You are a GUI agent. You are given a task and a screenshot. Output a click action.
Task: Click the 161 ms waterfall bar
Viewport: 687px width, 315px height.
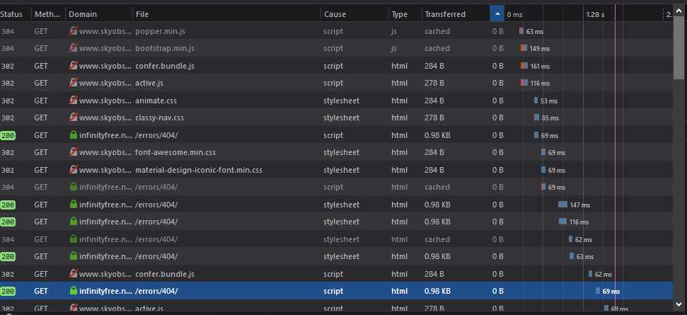point(524,66)
